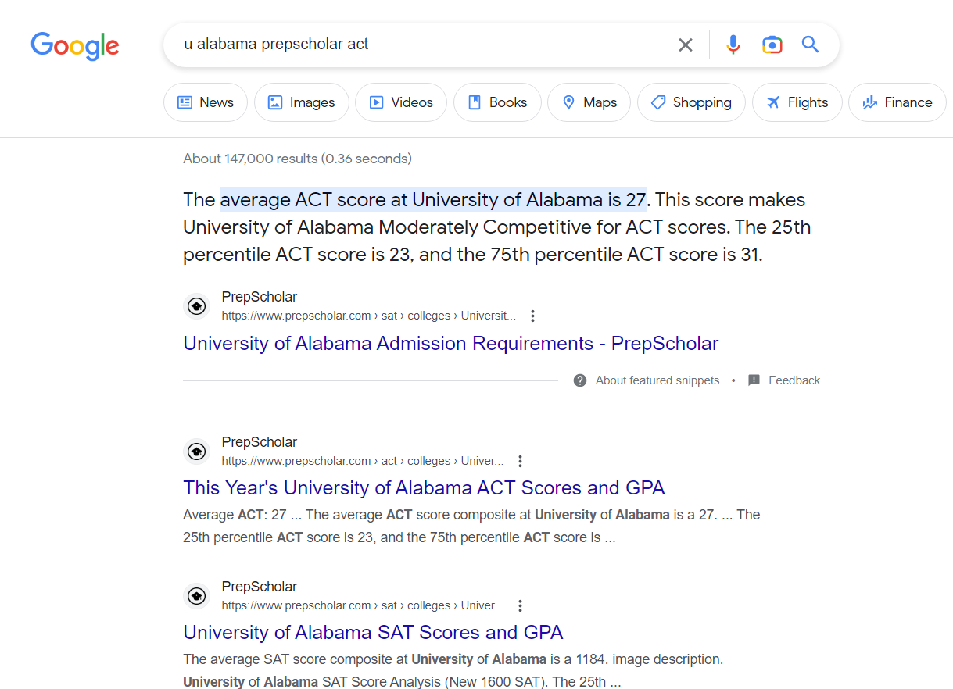Switch to the Images tab
This screenshot has width=953, height=689.
(x=302, y=102)
